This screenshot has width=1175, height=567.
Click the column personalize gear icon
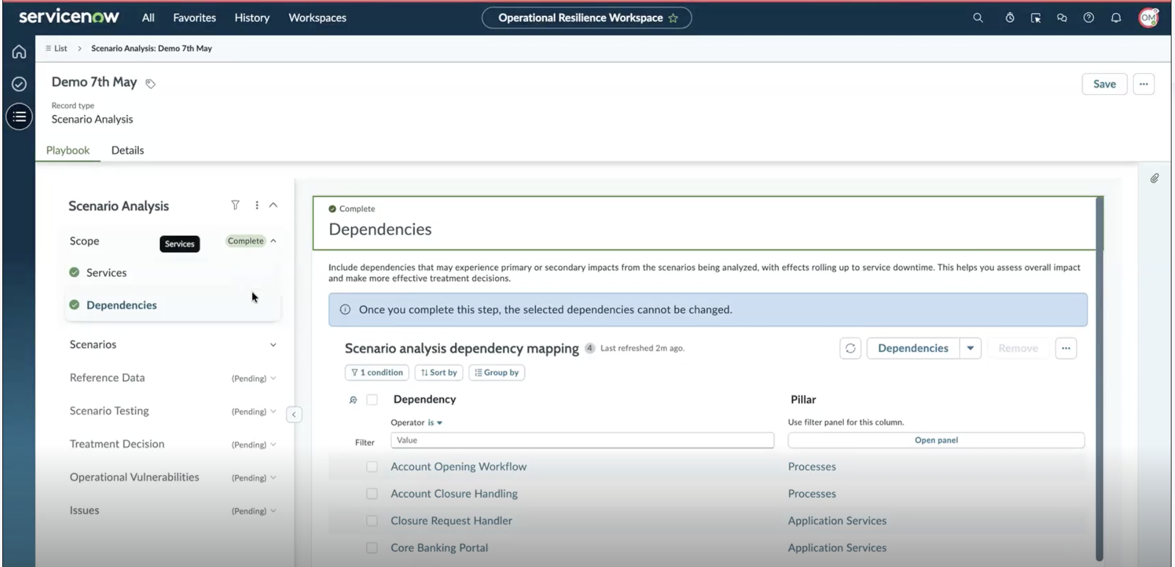(x=353, y=400)
